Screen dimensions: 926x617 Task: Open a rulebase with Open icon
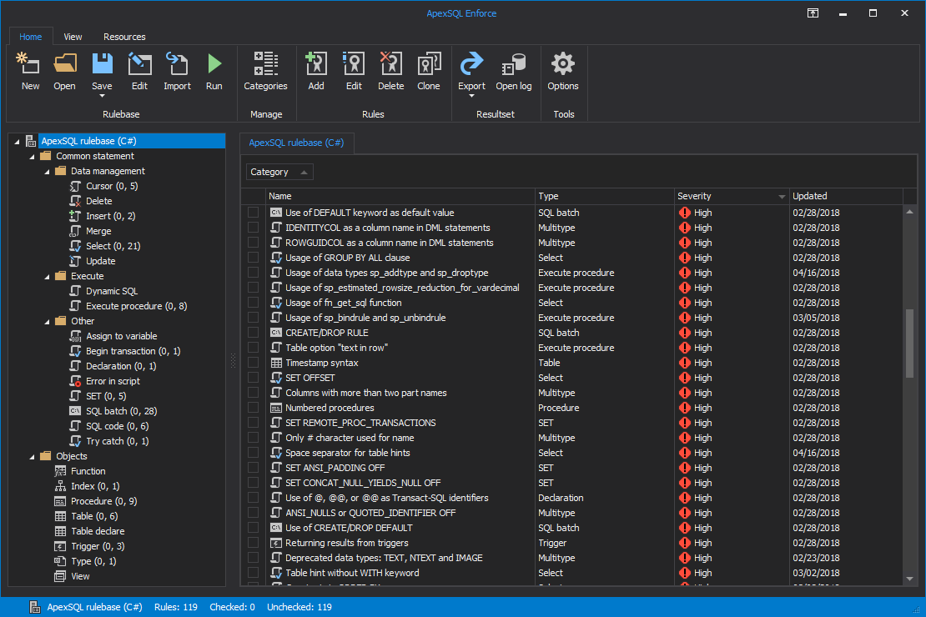click(x=64, y=71)
